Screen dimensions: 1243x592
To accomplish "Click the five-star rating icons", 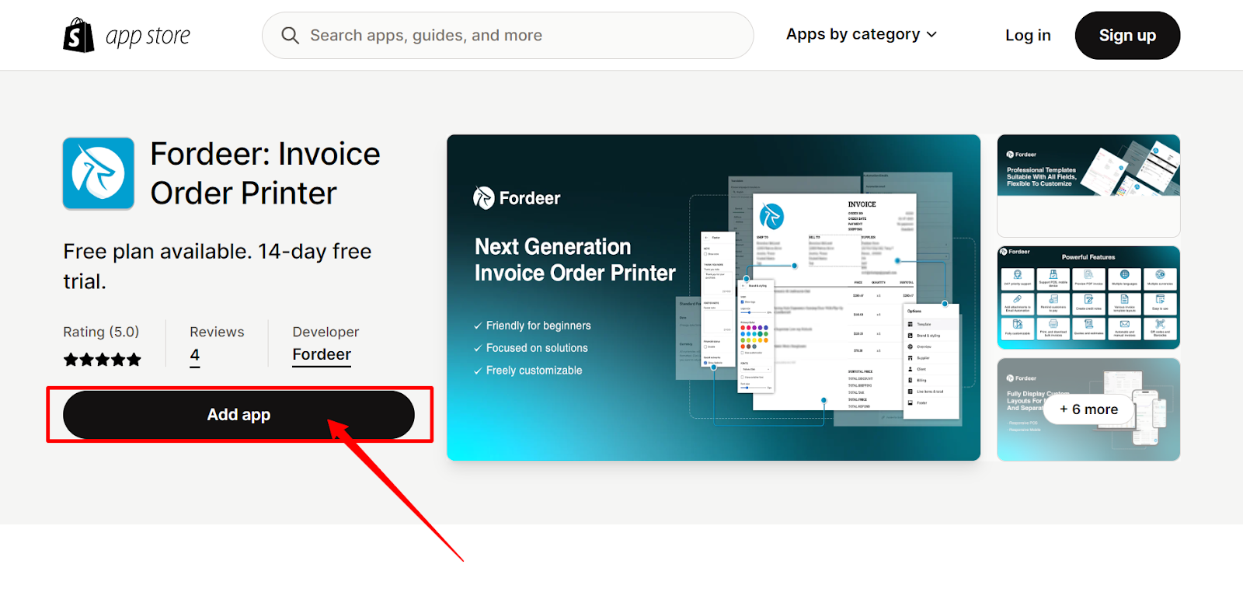I will [x=103, y=360].
